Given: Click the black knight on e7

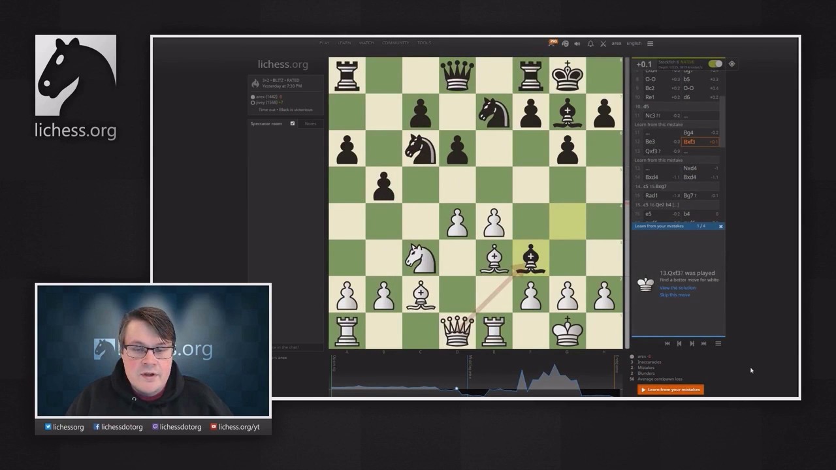Looking at the screenshot, I should 494,112.
